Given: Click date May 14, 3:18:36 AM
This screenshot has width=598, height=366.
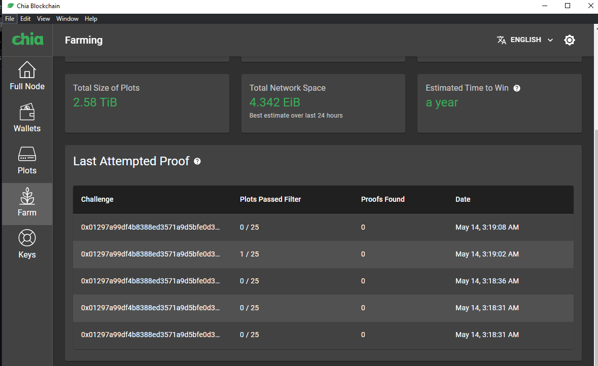Looking at the screenshot, I should click(487, 281).
